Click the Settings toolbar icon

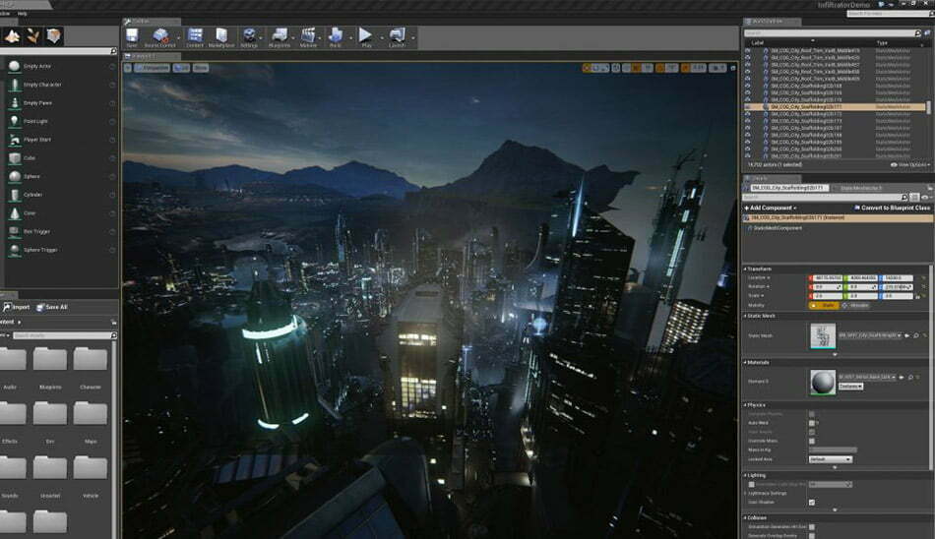point(249,35)
